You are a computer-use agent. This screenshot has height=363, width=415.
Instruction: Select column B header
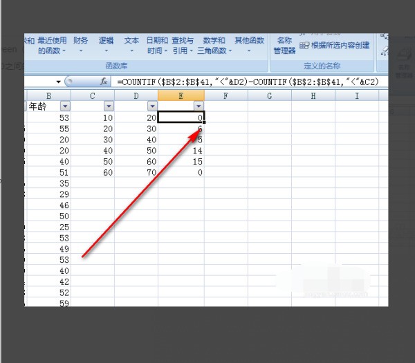[x=48, y=95]
